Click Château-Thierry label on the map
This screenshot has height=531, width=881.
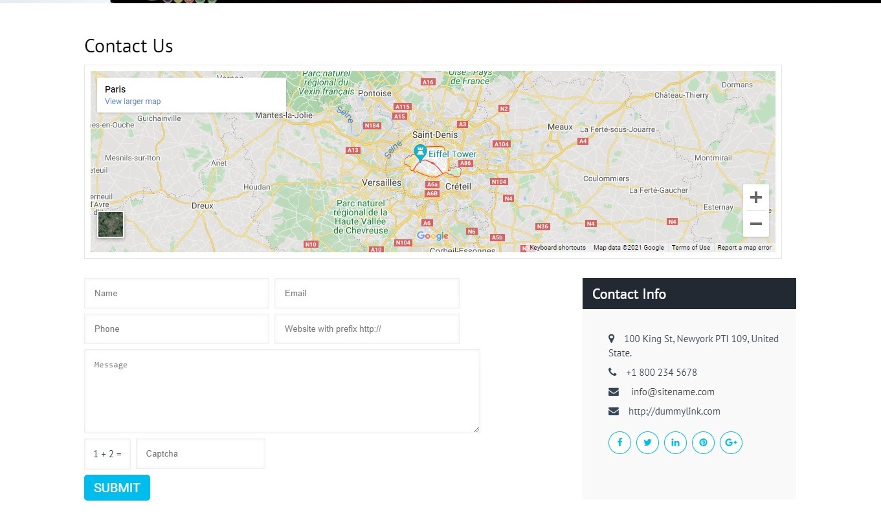(682, 95)
